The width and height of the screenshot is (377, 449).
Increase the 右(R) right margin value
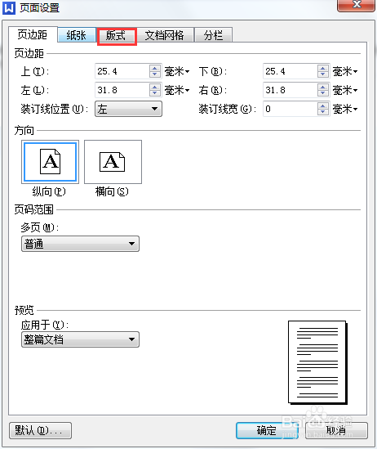[323, 87]
